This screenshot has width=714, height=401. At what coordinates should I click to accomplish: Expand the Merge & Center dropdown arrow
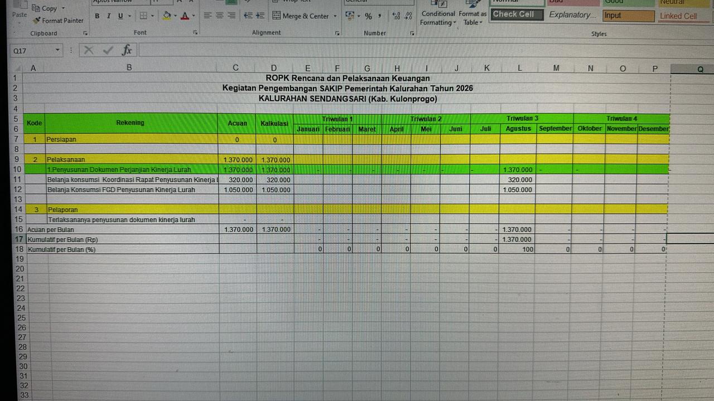tap(335, 16)
